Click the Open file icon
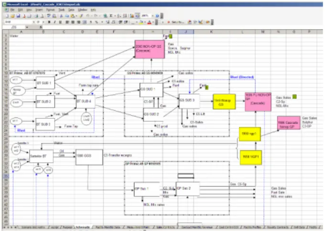Screen dimensions: 325x231 point(12,16)
